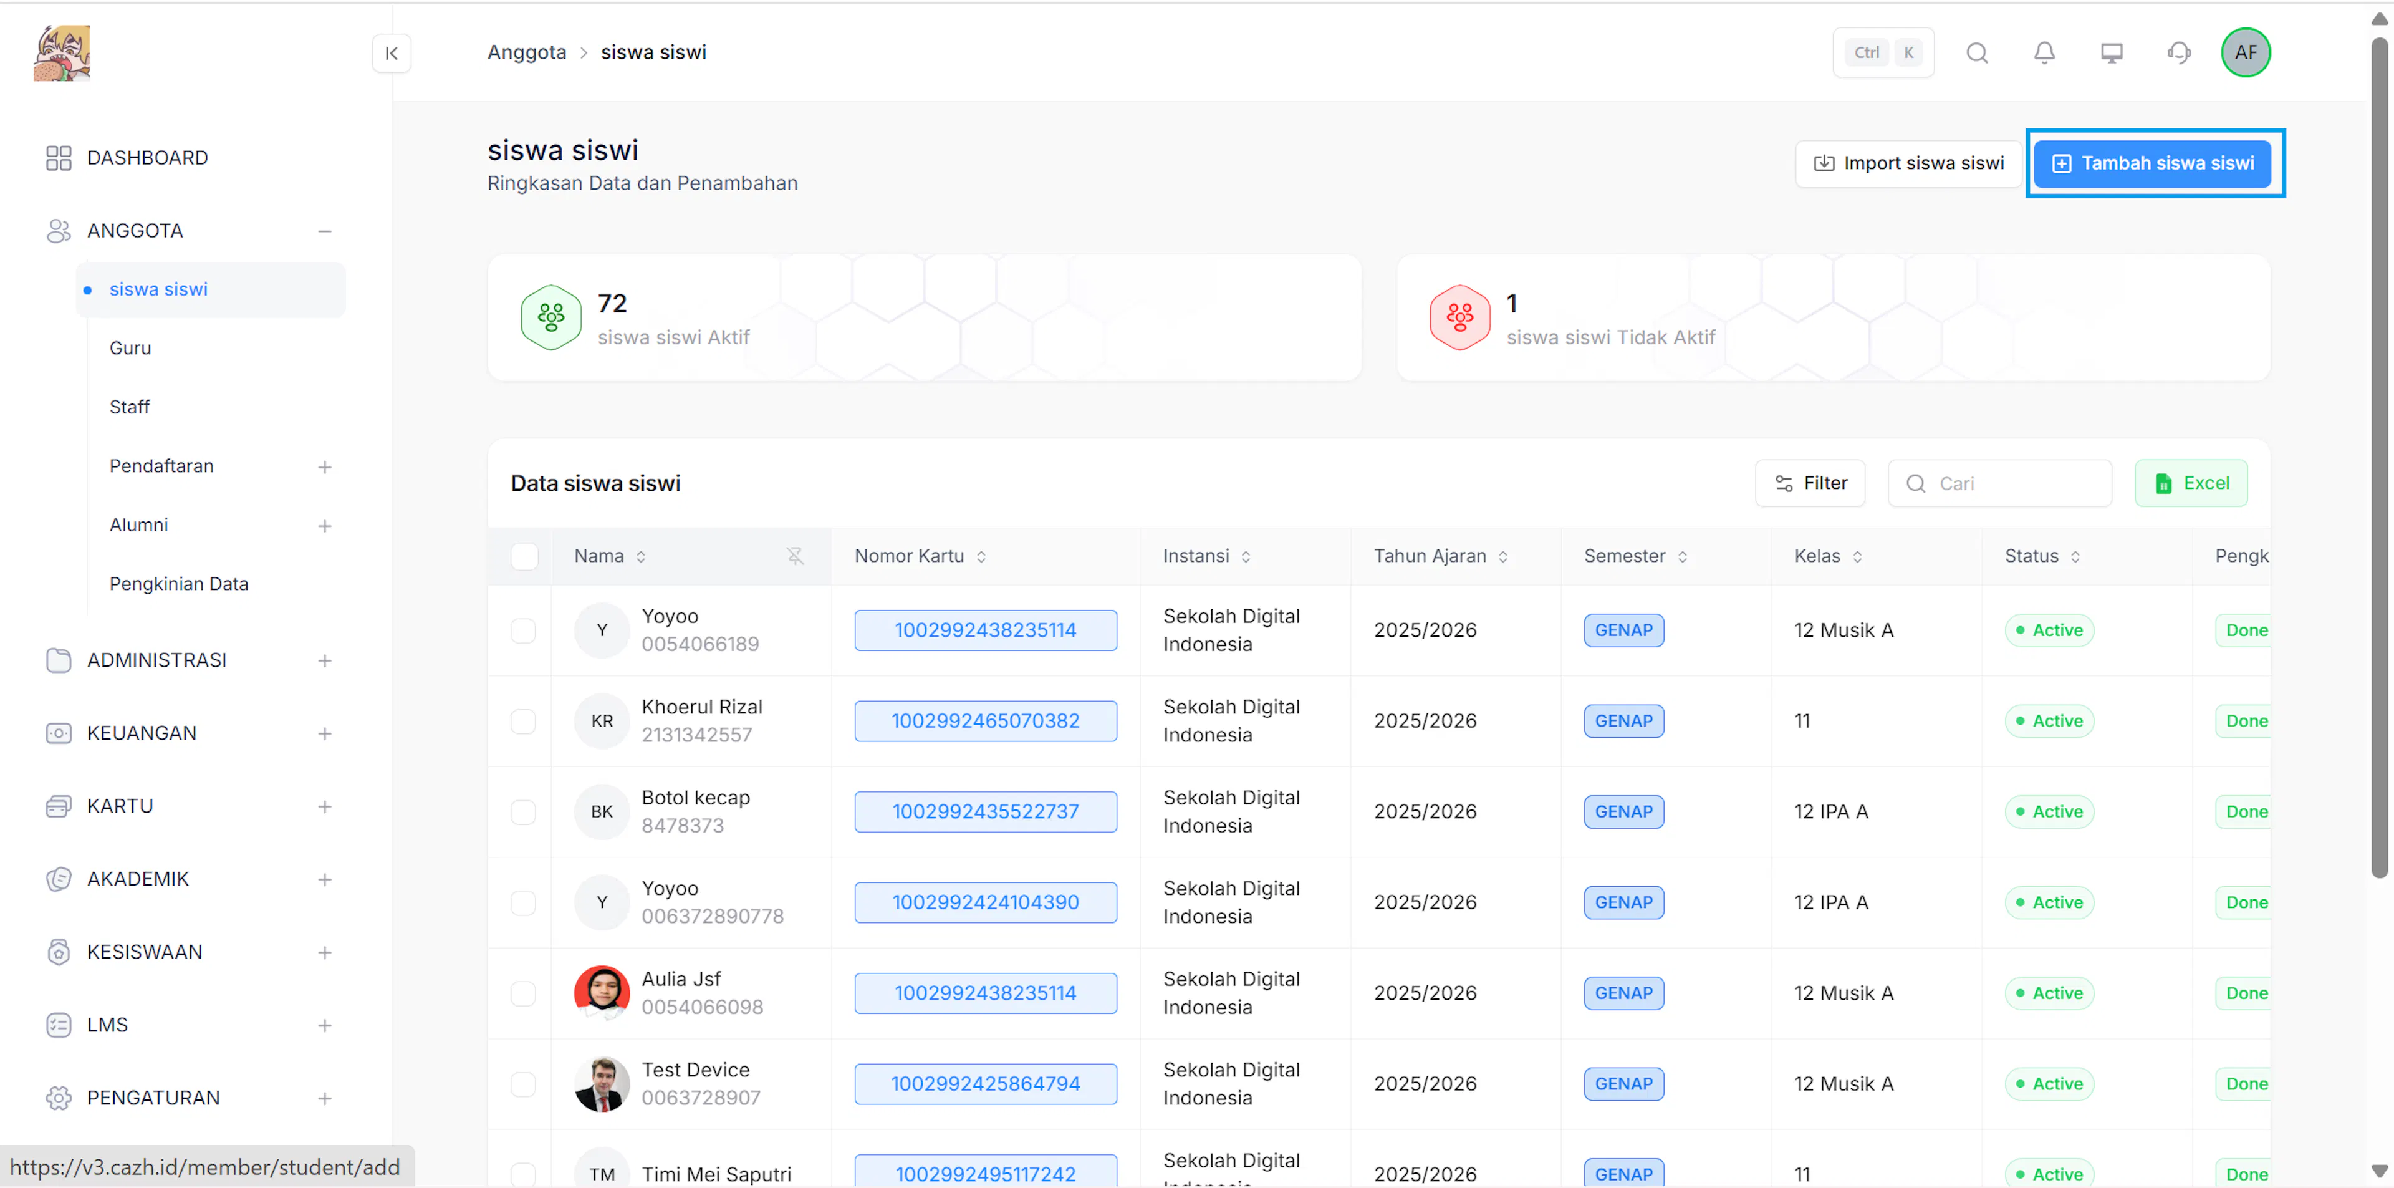Check the row for Test Device

(x=523, y=1084)
